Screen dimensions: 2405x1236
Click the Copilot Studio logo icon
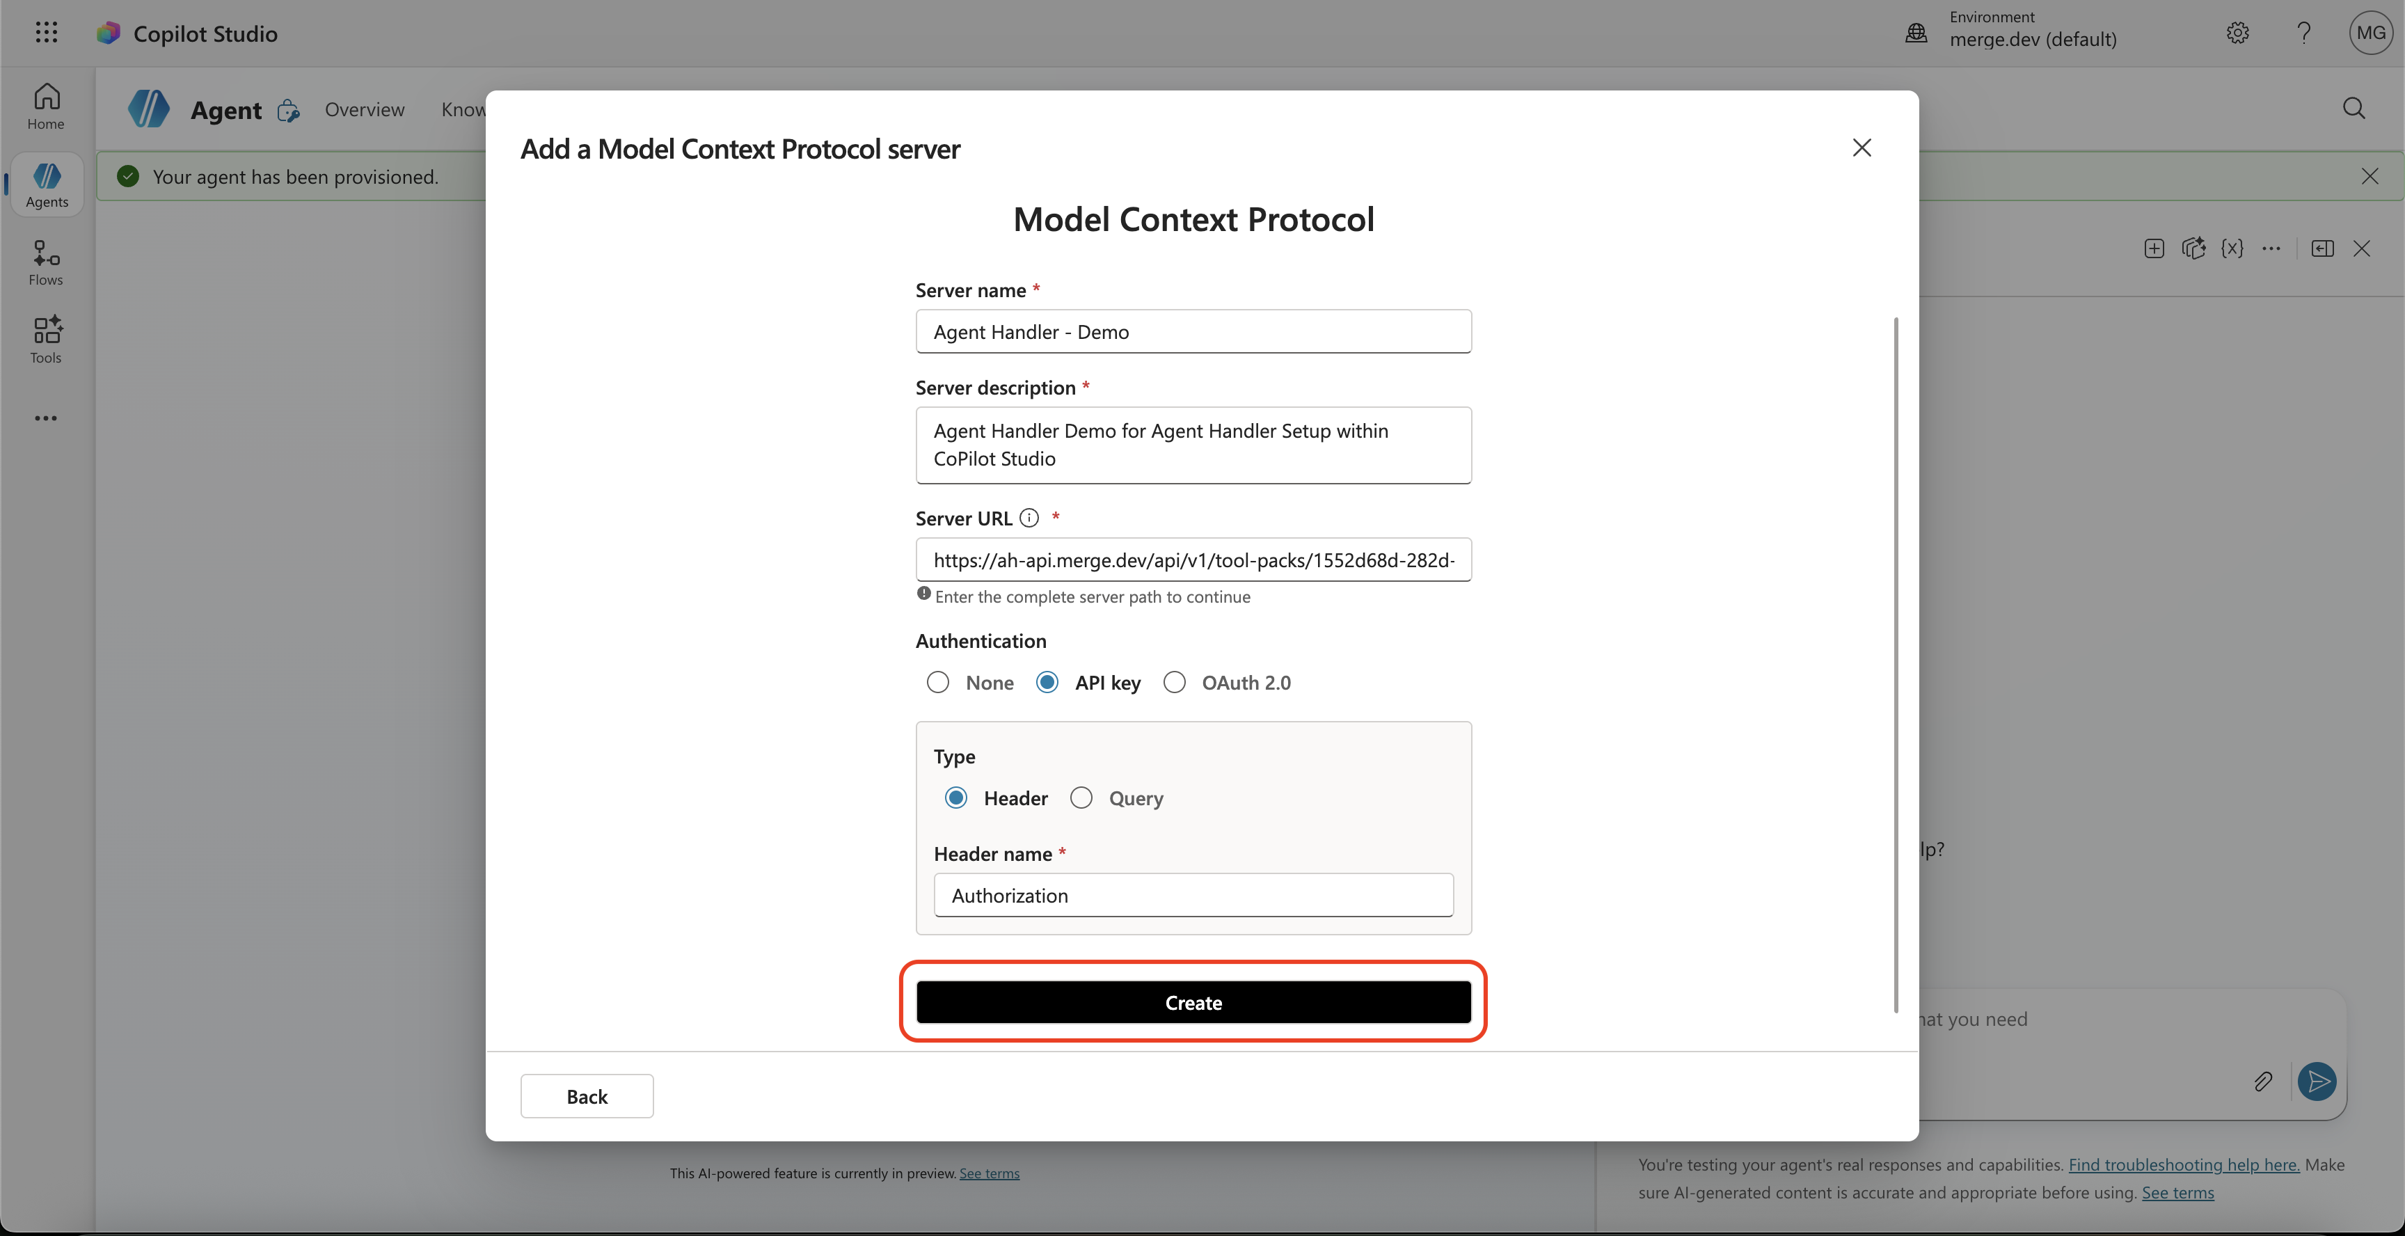coord(109,33)
